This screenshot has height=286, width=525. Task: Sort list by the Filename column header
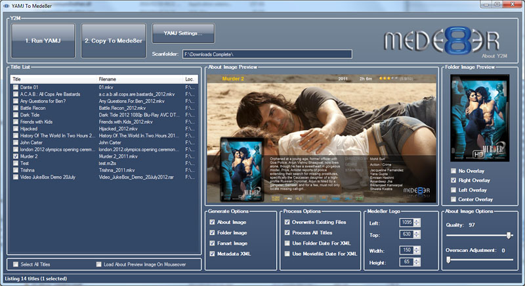click(140, 79)
